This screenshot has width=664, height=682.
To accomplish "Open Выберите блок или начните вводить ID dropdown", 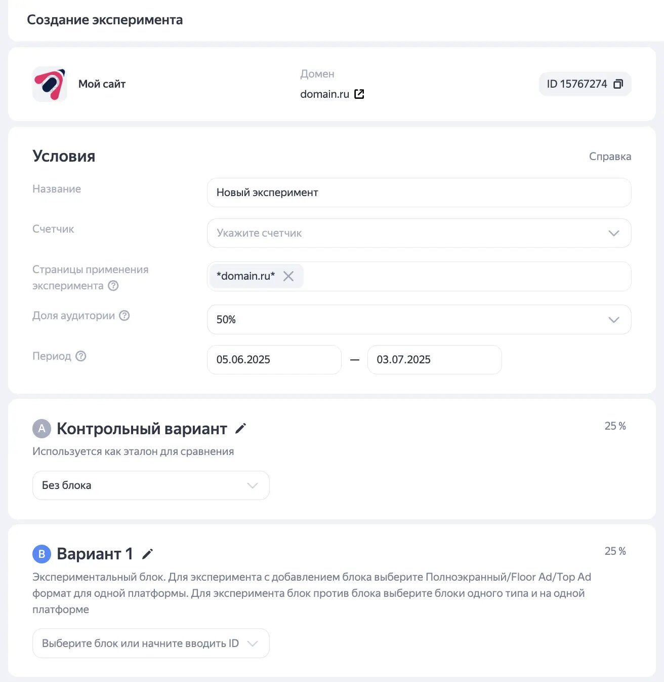I will tap(151, 643).
